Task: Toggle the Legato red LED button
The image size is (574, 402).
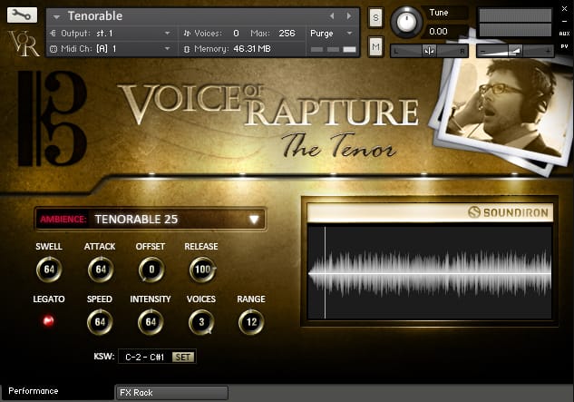Action: click(x=49, y=320)
